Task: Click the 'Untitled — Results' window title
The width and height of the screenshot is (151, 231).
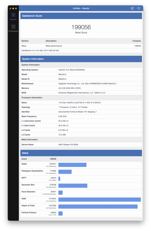Action: [81, 8]
